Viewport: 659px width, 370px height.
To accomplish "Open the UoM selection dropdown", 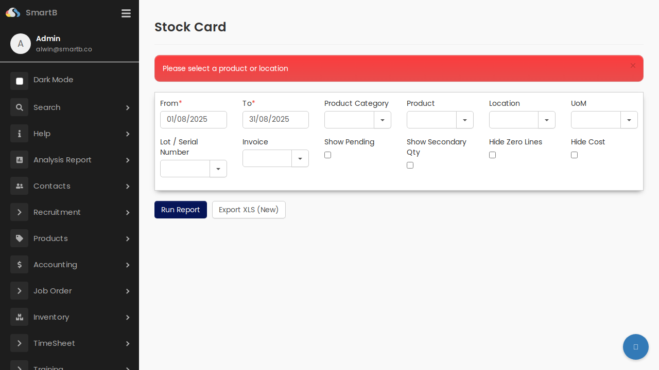I will point(629,120).
